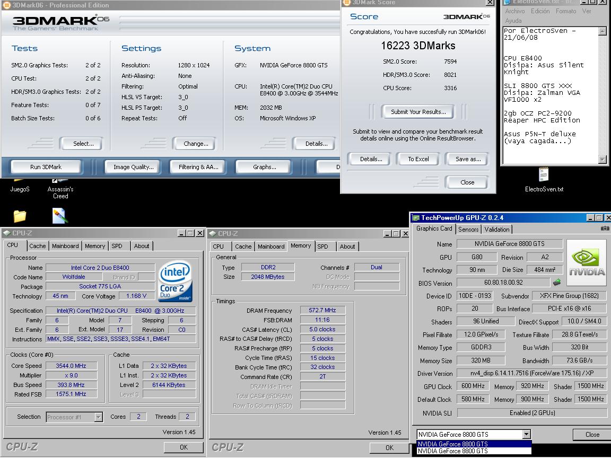Click OK in left CPU-Z window
This screenshot has width=611, height=458.
coord(184,447)
